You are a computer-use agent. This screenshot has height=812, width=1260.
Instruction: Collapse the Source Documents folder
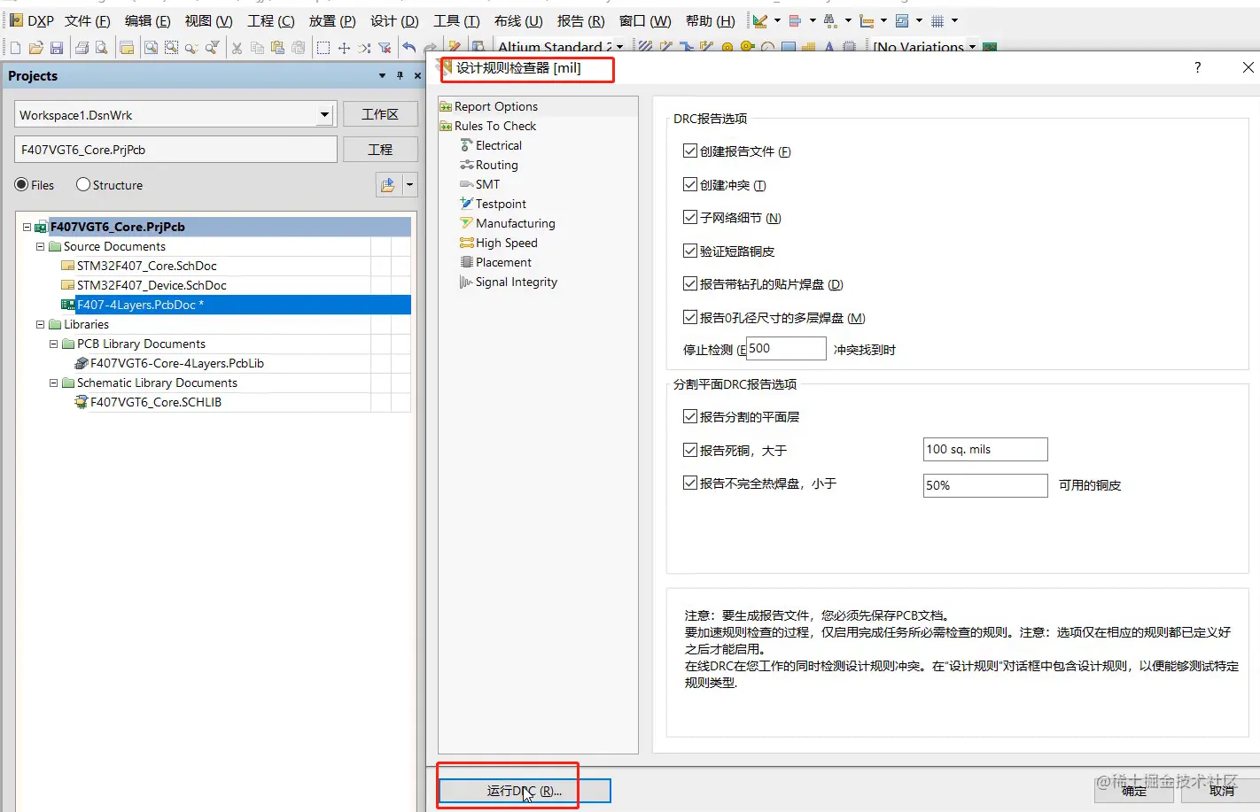pyautogui.click(x=40, y=246)
